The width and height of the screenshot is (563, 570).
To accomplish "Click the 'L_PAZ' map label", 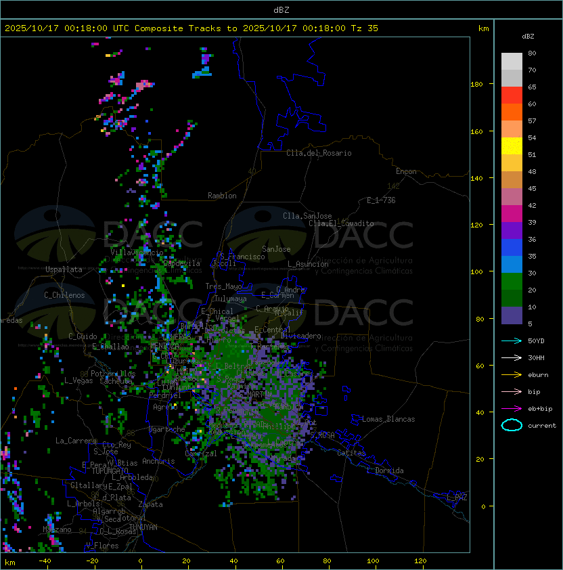I will [x=457, y=498].
